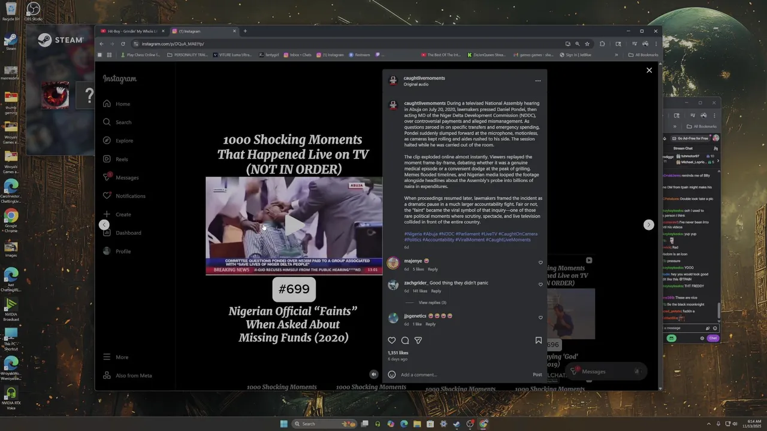Toggle the video mute speaker button
The width and height of the screenshot is (767, 431).
click(373, 374)
